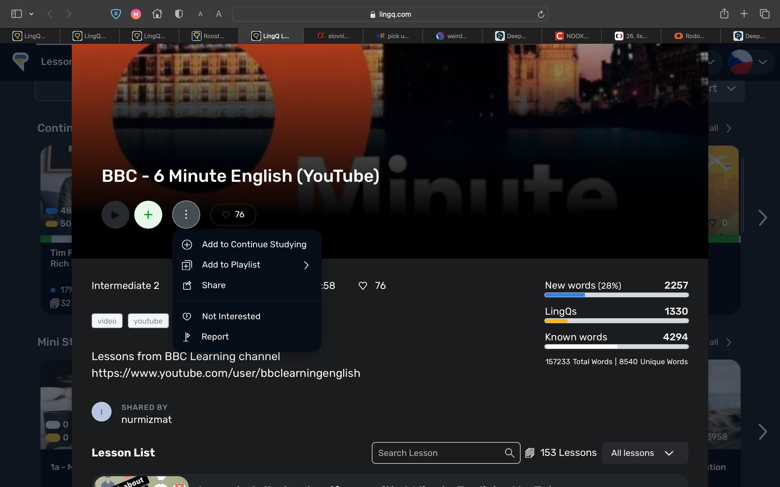The height and width of the screenshot is (487, 780).
Task: Switch to the slovni... tab
Action: click(x=333, y=36)
